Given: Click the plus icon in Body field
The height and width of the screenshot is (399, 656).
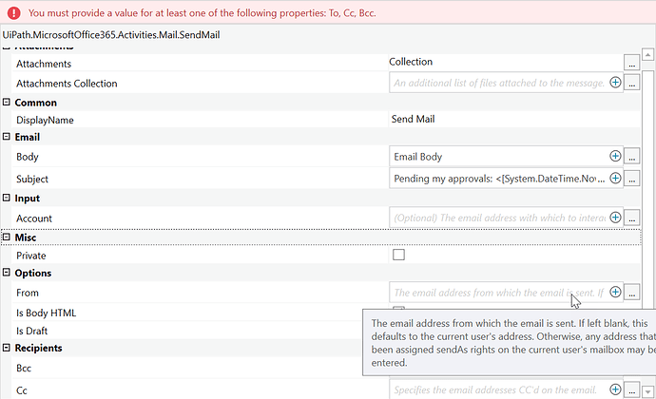Looking at the screenshot, I should point(614,157).
